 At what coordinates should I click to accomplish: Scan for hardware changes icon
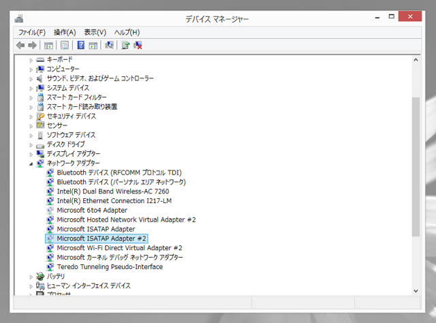click(109, 45)
